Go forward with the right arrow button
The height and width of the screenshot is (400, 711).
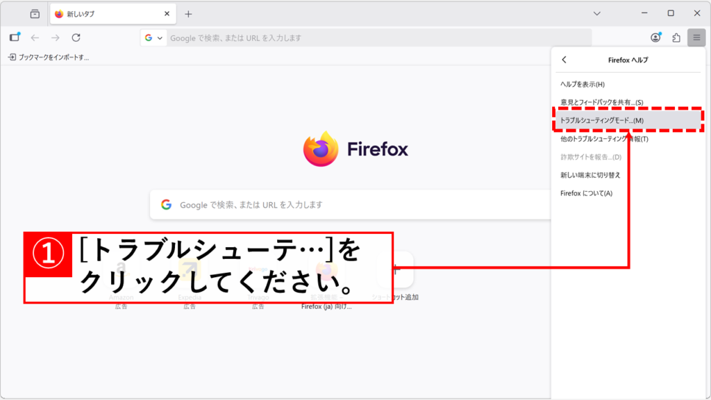coord(56,37)
